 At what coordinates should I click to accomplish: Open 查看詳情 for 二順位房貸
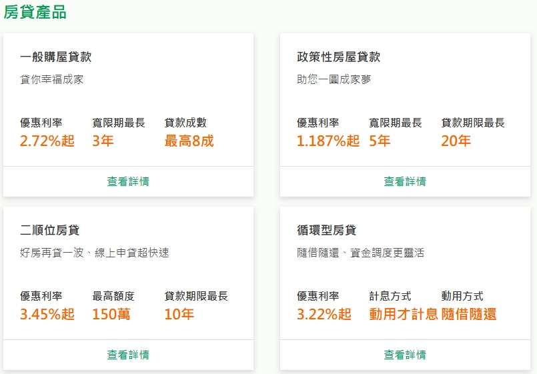point(128,355)
